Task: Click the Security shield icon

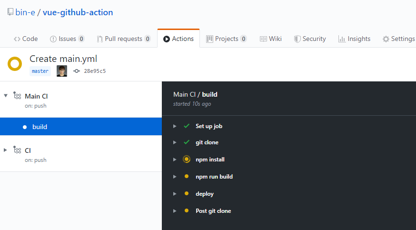Action: pyautogui.click(x=297, y=39)
